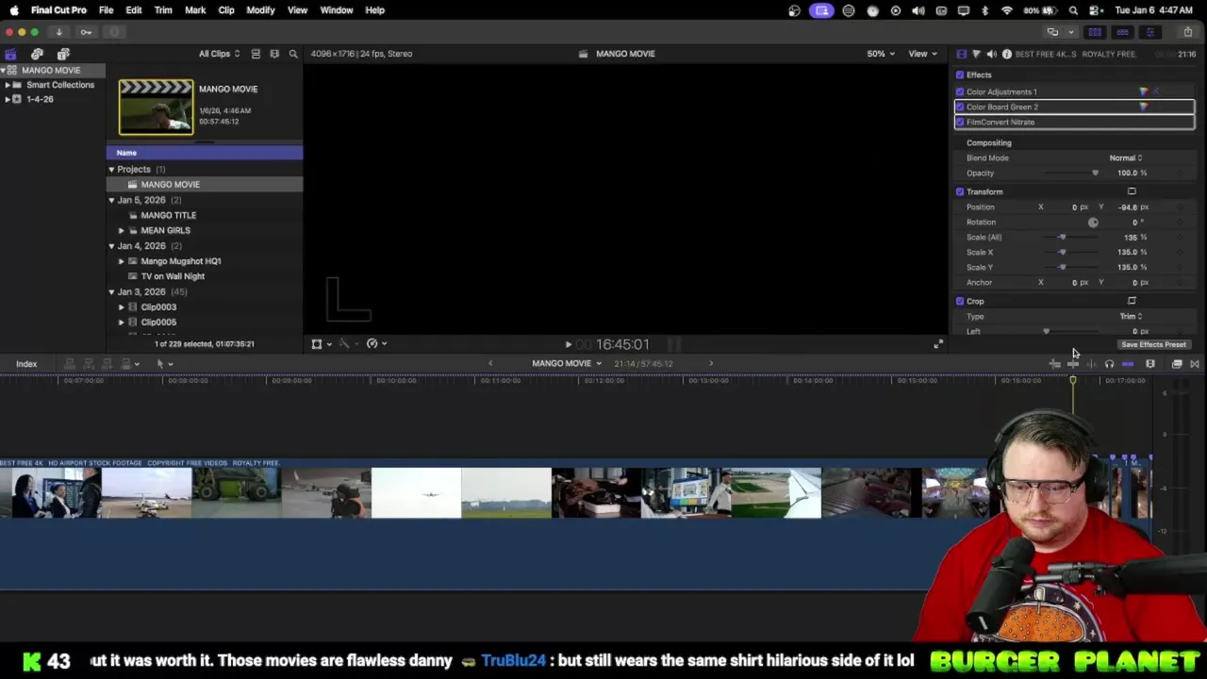
Task: Reset Transform section on-screen control icon
Action: point(1132,191)
